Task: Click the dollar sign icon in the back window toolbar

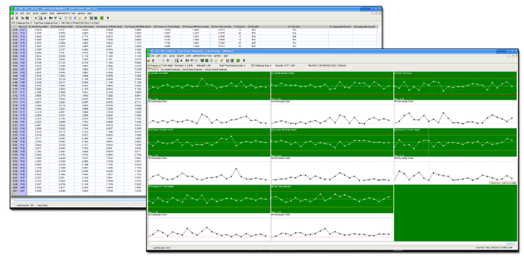Action: point(108,18)
